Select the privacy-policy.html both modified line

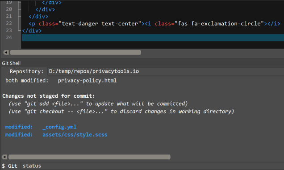click(61, 80)
